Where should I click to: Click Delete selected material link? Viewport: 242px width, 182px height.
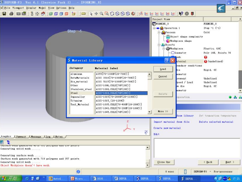tap(216, 122)
